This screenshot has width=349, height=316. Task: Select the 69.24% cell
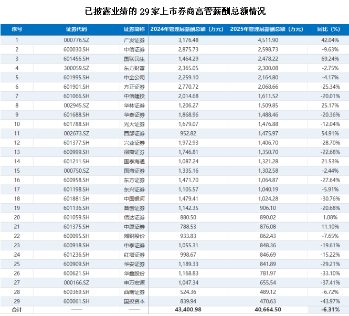pos(330,59)
